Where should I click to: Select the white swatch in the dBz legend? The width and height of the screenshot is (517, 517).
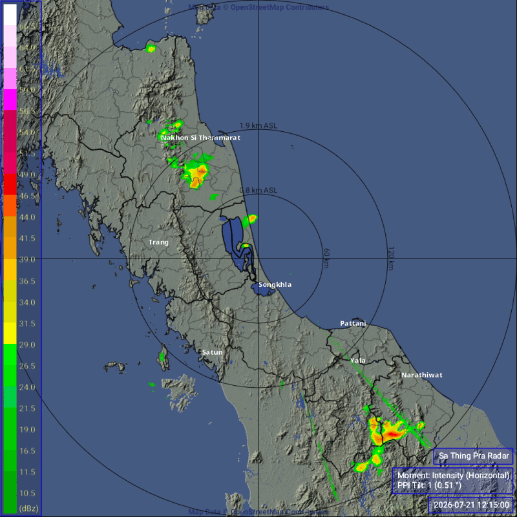(10, 14)
